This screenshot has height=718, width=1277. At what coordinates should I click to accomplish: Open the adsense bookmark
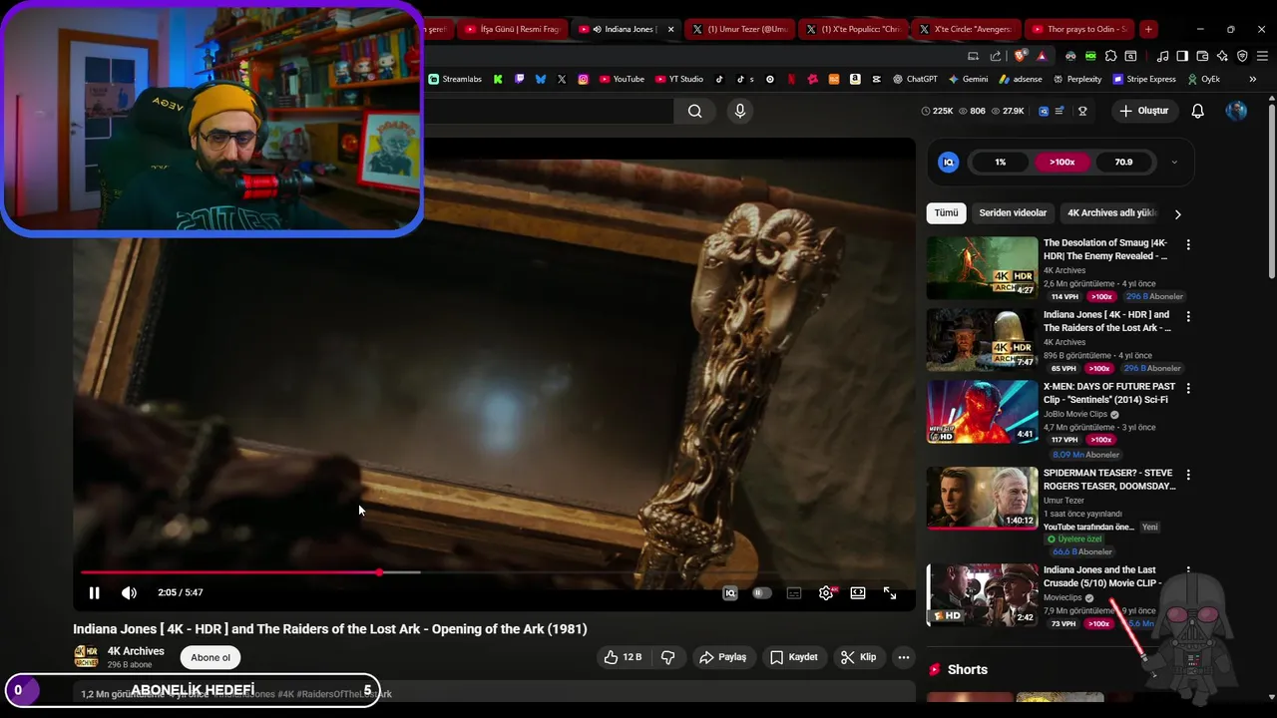(x=1020, y=79)
